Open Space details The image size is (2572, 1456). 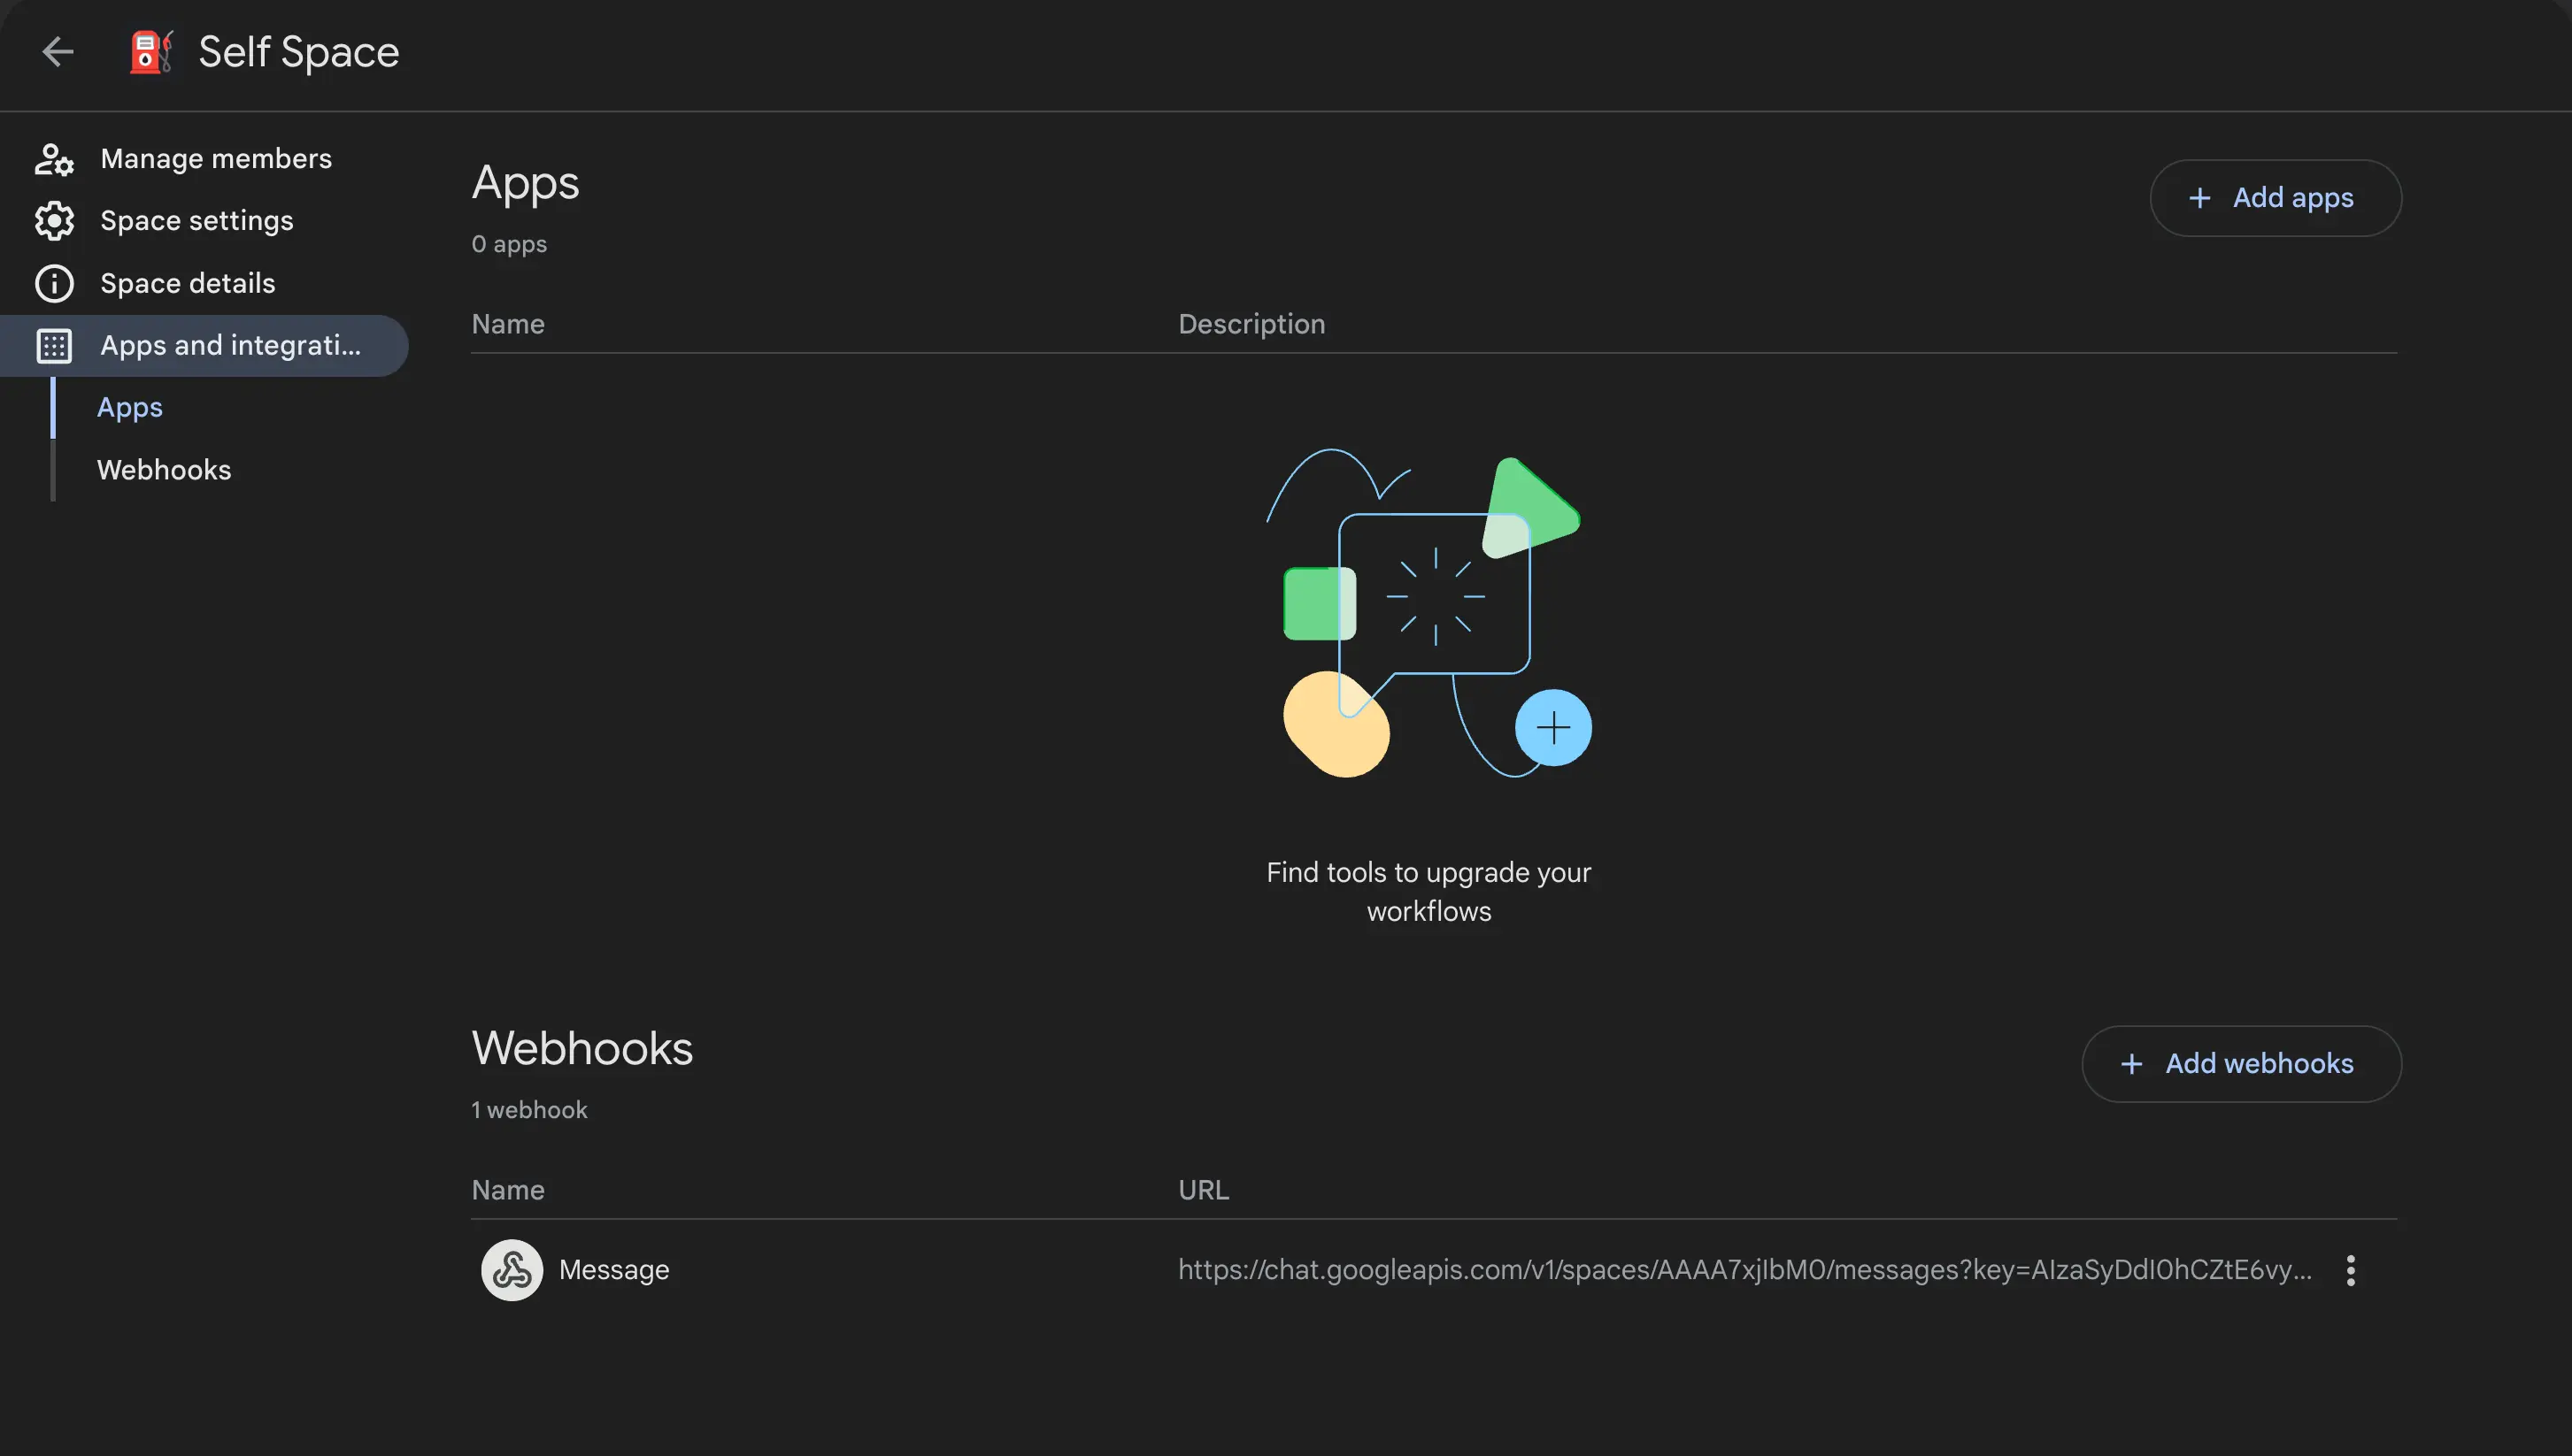(204, 284)
